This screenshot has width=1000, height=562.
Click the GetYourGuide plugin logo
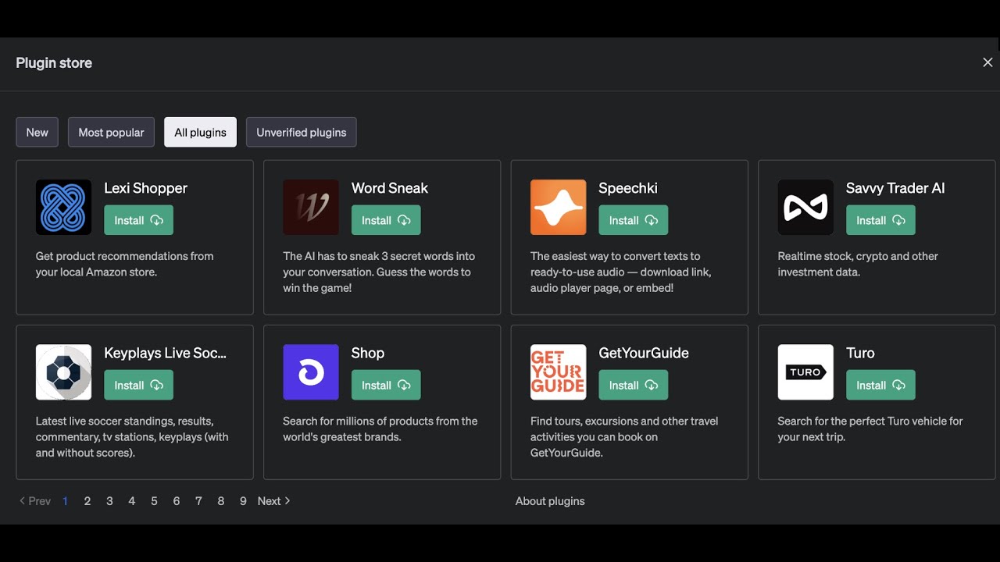(x=558, y=372)
